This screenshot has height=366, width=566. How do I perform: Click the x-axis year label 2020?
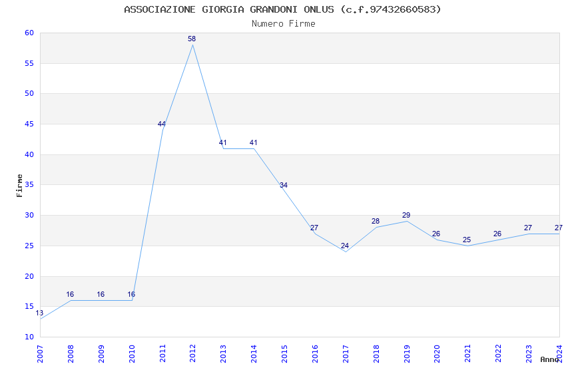(437, 353)
